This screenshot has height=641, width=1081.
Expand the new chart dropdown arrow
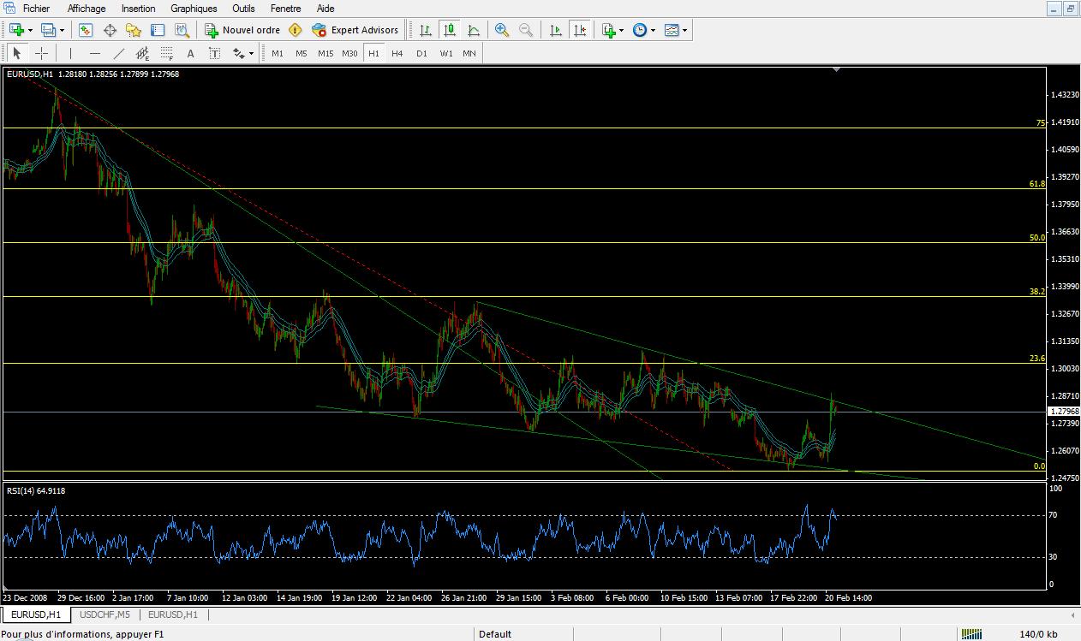[31, 30]
